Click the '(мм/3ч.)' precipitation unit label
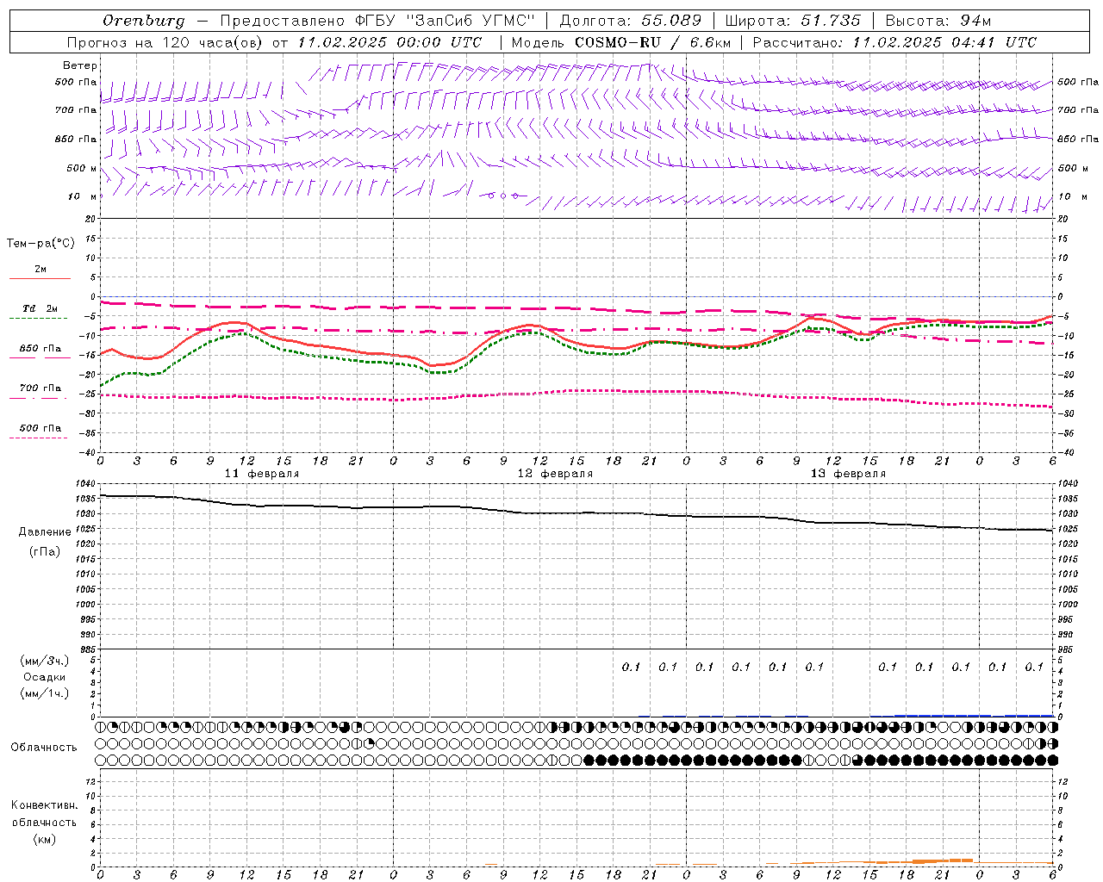 click(44, 661)
